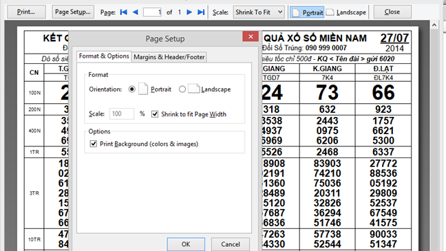Confirm Page Setup with OK
Viewport: 446px width, 251px height.
pyautogui.click(x=186, y=244)
